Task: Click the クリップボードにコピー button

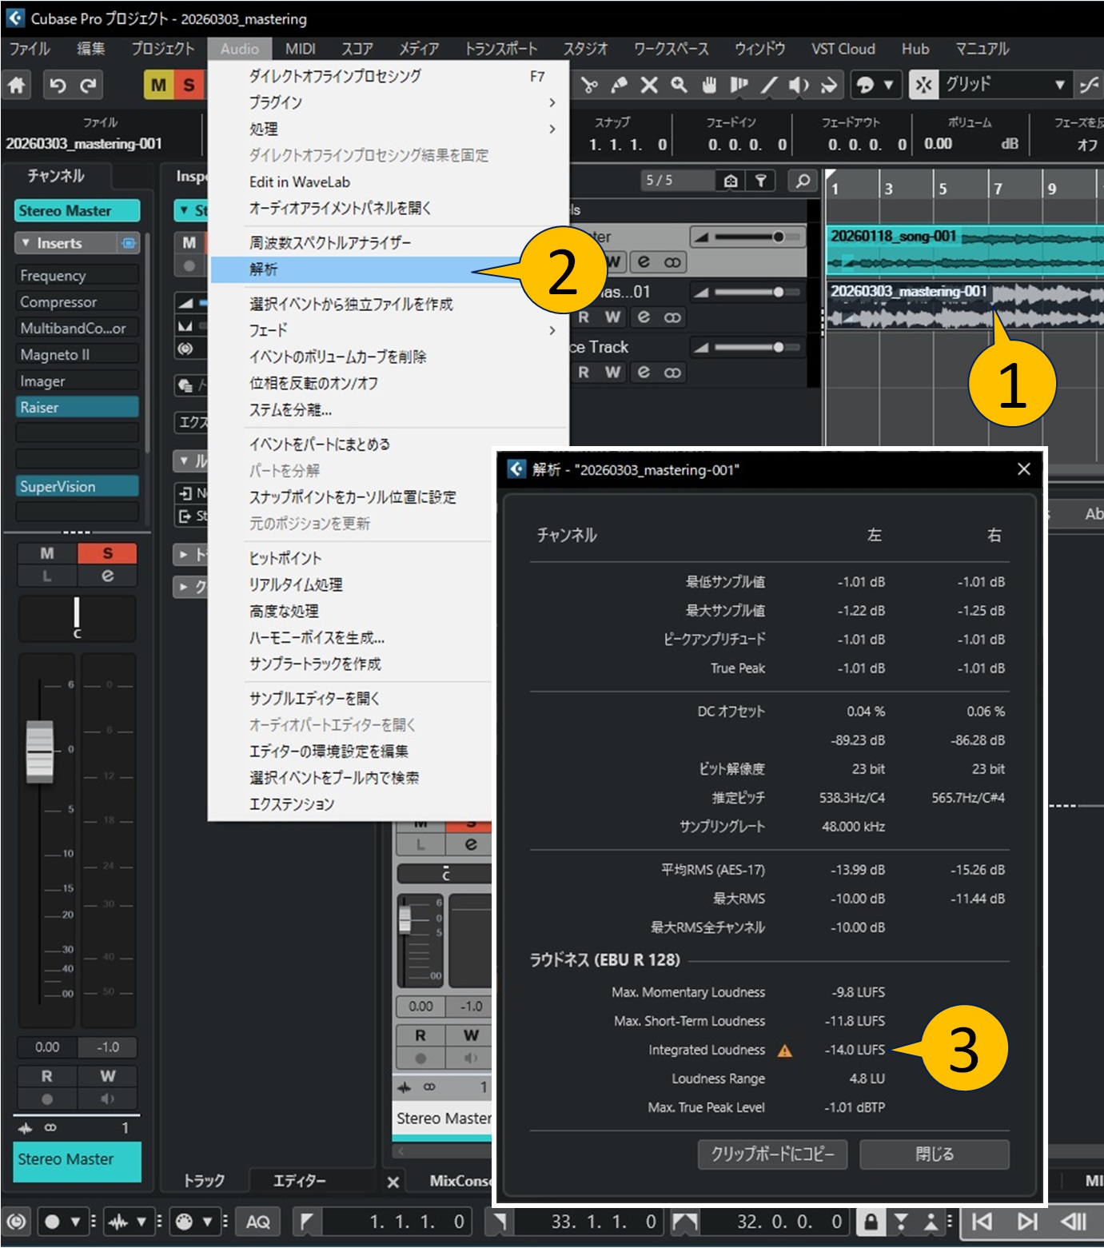Action: tap(772, 1154)
